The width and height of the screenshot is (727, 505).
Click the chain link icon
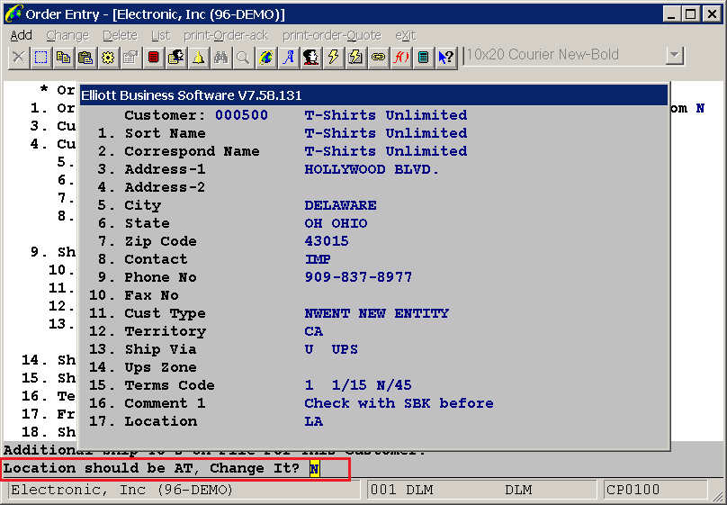click(378, 58)
